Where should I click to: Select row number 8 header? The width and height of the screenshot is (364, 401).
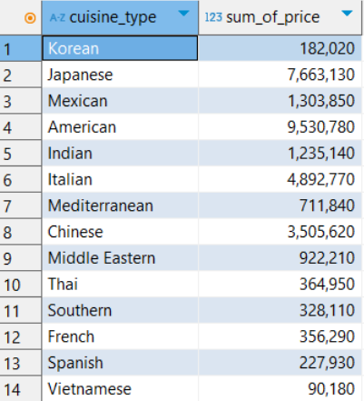click(x=21, y=232)
